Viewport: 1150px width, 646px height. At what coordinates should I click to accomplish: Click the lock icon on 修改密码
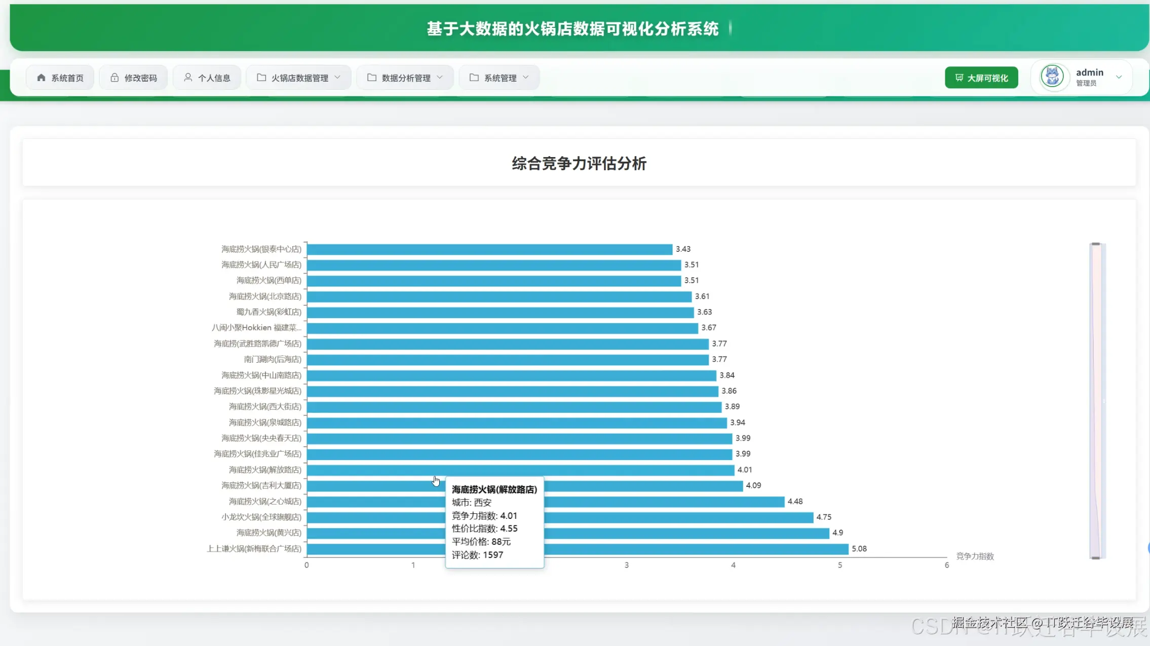[114, 77]
